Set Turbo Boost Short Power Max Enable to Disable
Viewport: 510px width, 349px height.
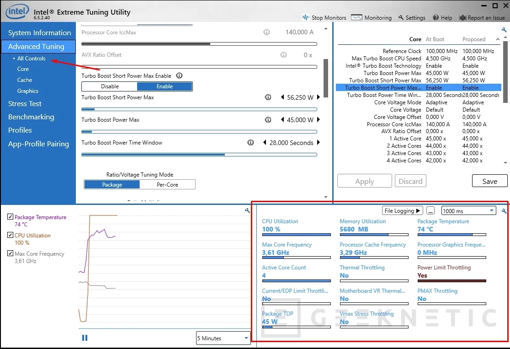click(110, 86)
